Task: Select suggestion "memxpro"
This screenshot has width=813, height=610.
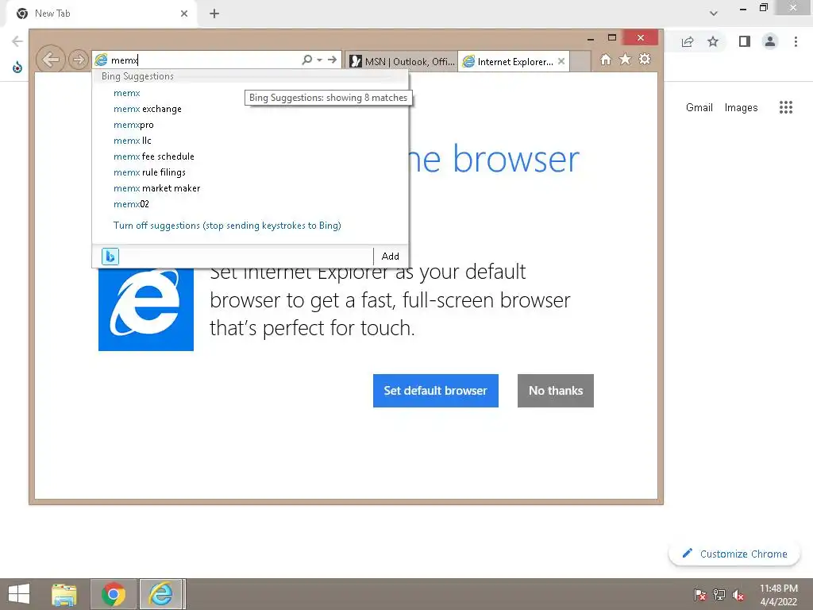Action: (250, 125)
